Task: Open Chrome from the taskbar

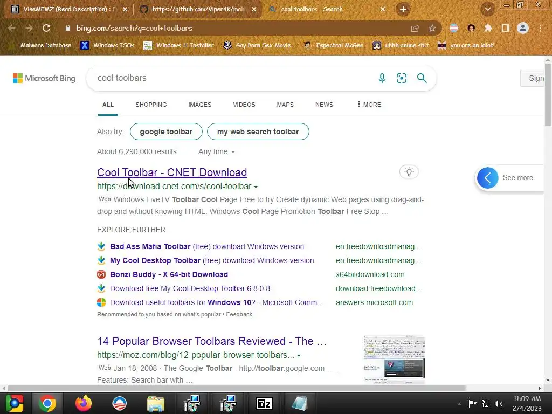Action: [47, 403]
